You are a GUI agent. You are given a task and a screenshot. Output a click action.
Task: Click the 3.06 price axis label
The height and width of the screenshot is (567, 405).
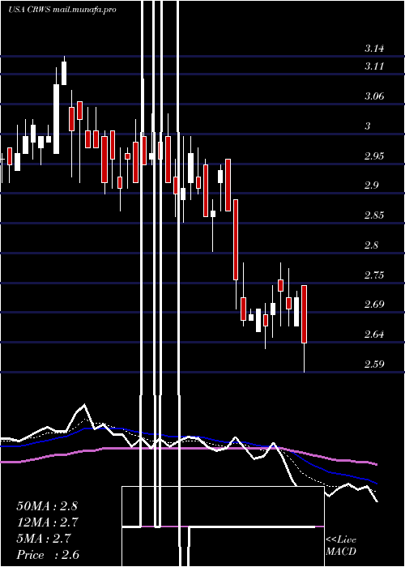[374, 96]
